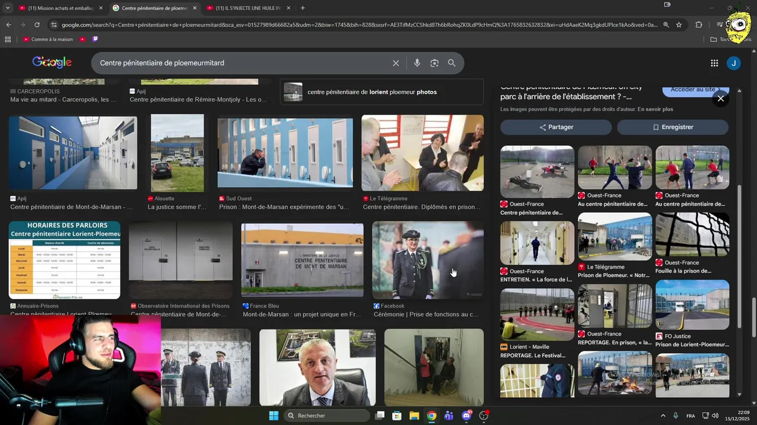757x425 pixels.
Task: Open the Comme à la maison bookmark
Action: [x=47, y=39]
